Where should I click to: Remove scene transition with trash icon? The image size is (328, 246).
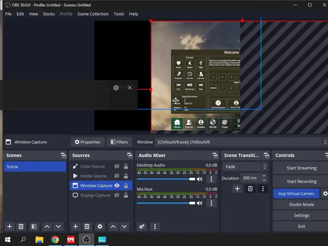point(250,189)
